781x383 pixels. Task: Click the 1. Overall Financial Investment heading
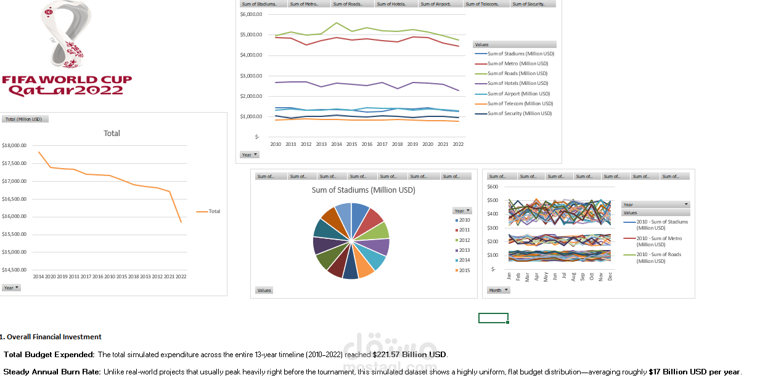51,337
